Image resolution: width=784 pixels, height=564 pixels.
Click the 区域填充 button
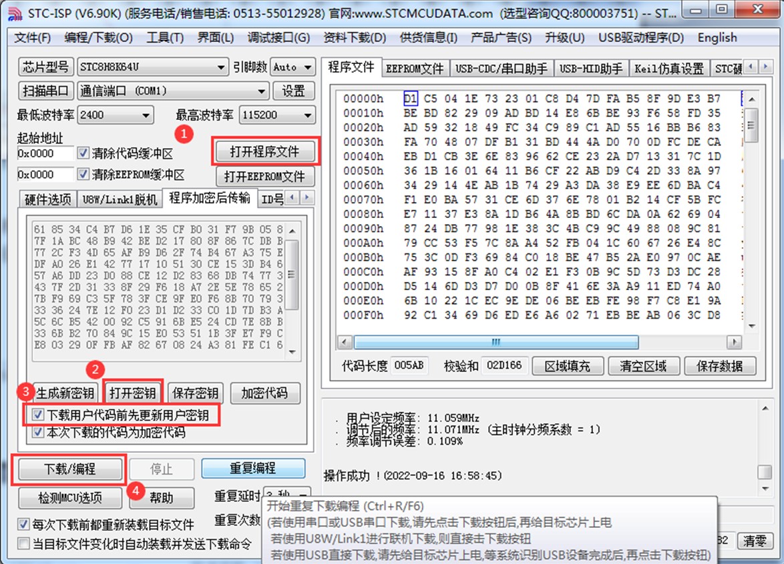(568, 366)
